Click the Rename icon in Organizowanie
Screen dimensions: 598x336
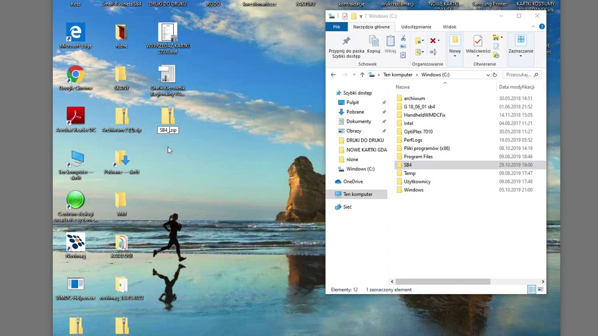click(433, 52)
